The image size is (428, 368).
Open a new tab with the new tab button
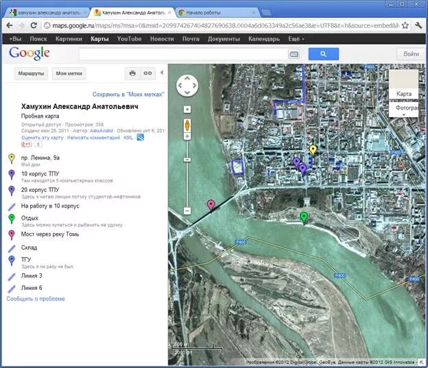pos(266,12)
